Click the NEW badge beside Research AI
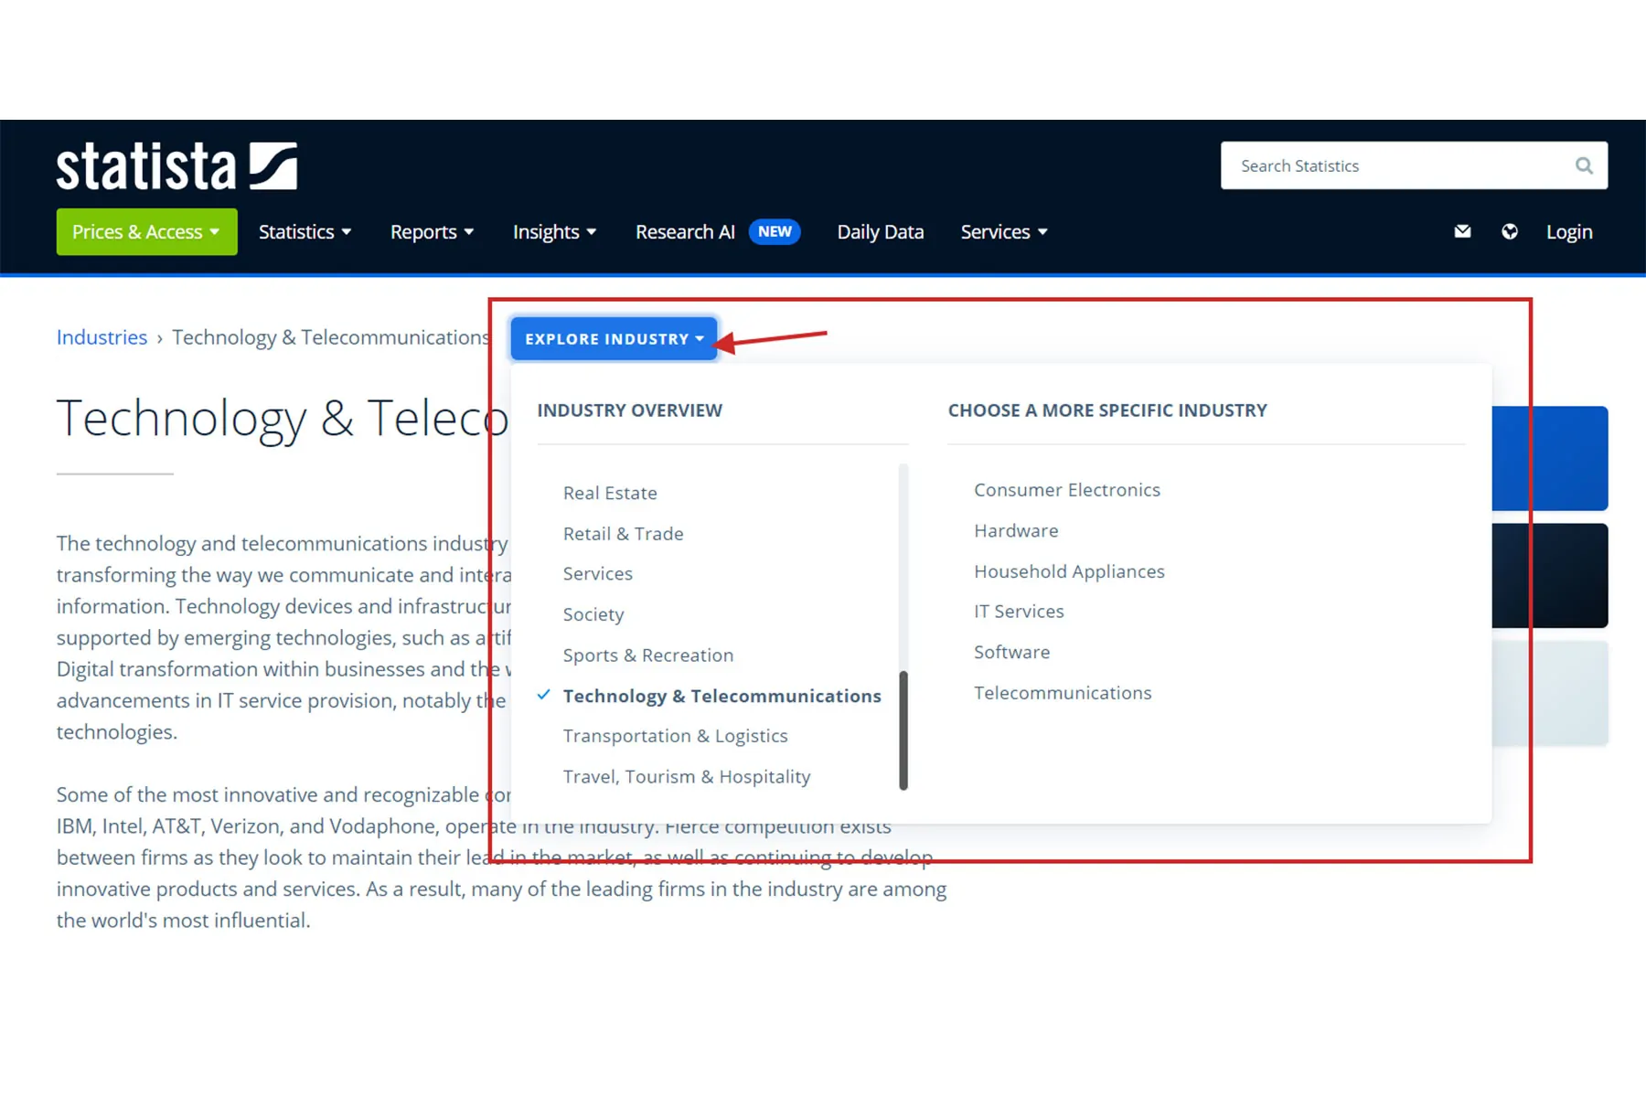Viewport: 1646px width, 1097px height. [774, 232]
